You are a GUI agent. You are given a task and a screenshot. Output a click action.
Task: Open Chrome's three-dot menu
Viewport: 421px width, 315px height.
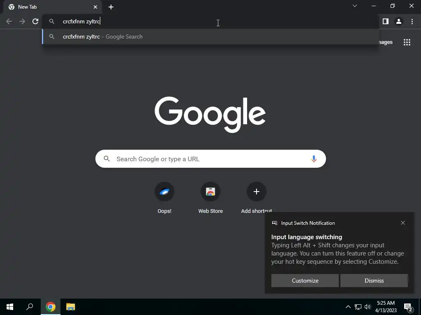tap(412, 21)
